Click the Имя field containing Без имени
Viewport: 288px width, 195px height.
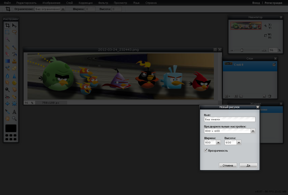click(230, 120)
